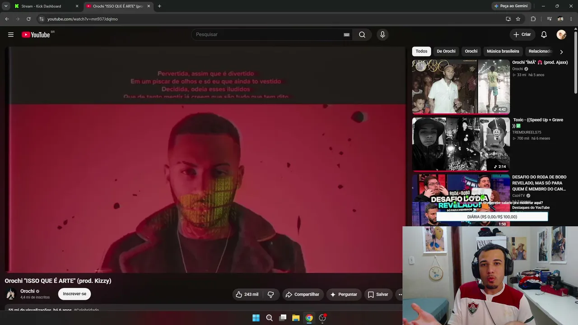Image resolution: width=578 pixels, height=325 pixels.
Task: Go back with the browser back arrow
Action: coord(7,19)
